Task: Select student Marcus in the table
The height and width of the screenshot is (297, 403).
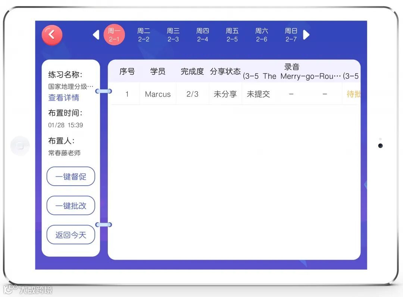Action: point(158,94)
